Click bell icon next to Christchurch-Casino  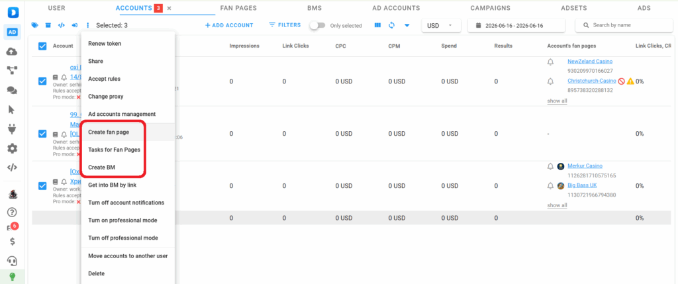coord(550,81)
